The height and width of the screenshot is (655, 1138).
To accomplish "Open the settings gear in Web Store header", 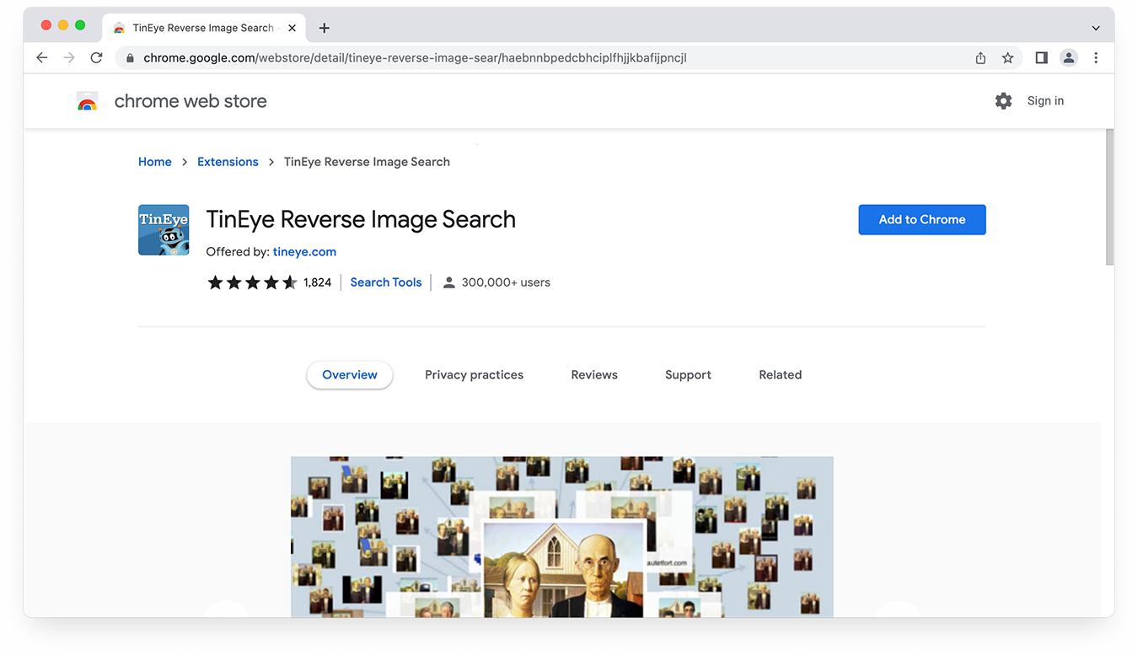I will [x=1003, y=101].
